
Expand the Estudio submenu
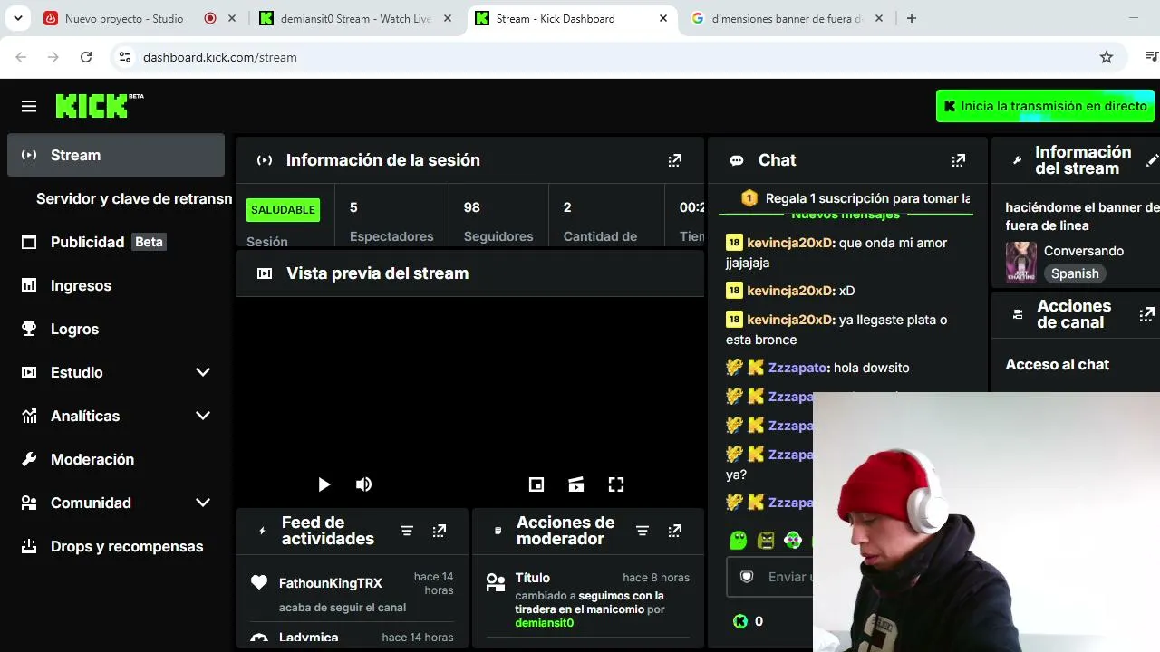coord(203,372)
